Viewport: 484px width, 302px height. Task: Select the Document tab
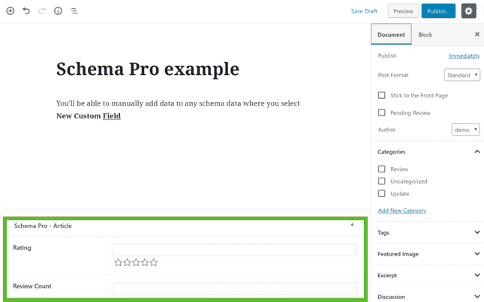click(391, 34)
